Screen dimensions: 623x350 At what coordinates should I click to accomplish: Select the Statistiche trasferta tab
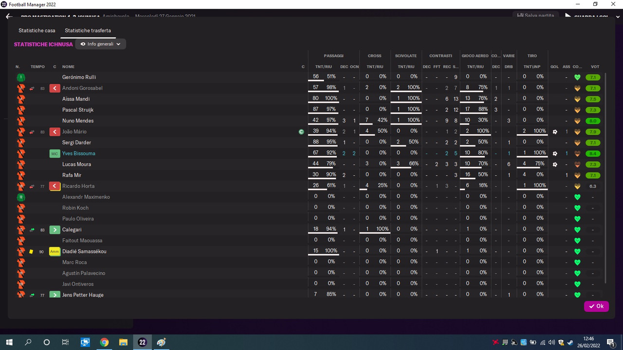coord(88,31)
